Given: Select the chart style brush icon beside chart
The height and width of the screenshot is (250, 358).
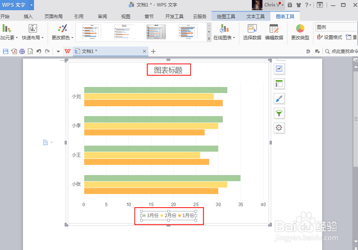Looking at the screenshot, I should click(279, 98).
